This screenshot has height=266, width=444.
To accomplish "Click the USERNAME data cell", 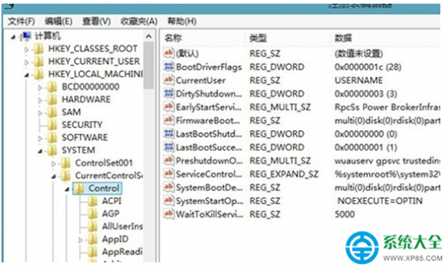I will pyautogui.click(x=358, y=81).
